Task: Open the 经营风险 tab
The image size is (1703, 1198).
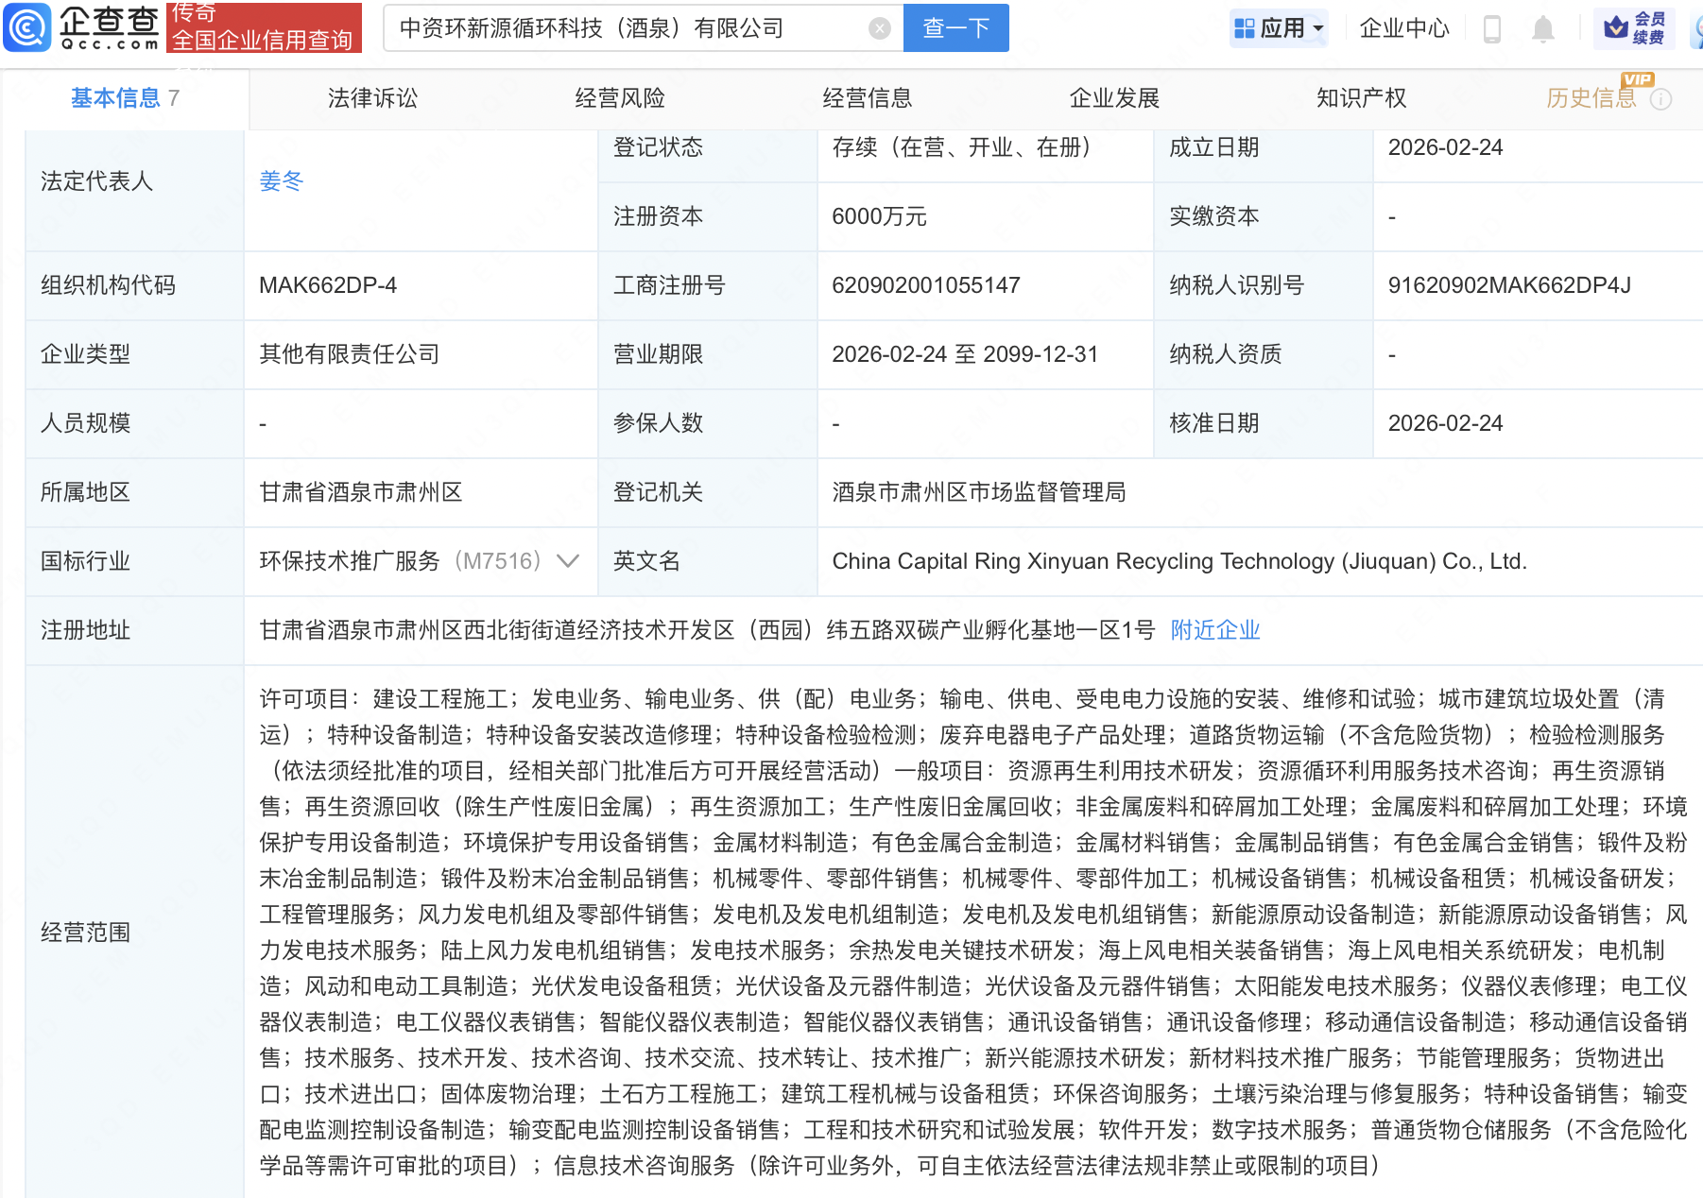Action: [x=620, y=98]
